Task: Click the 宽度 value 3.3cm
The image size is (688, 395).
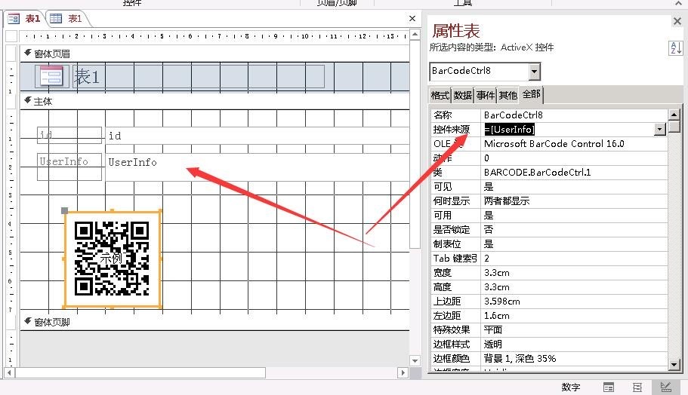Action: click(x=575, y=273)
